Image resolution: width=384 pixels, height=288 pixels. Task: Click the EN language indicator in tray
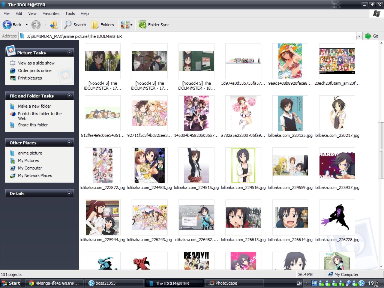point(299,283)
